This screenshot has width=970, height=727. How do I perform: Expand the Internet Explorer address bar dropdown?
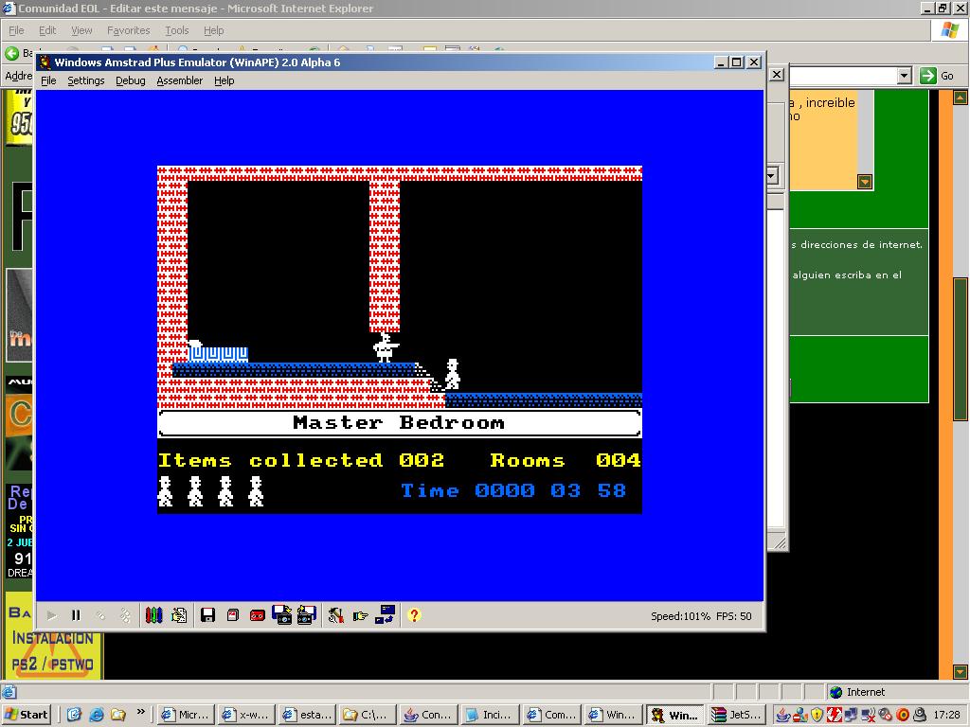pos(905,76)
